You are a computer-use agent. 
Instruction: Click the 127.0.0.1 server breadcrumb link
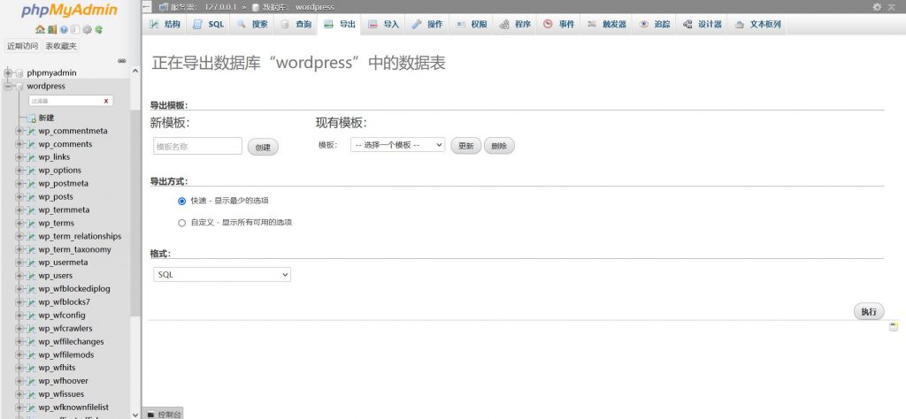pos(220,7)
